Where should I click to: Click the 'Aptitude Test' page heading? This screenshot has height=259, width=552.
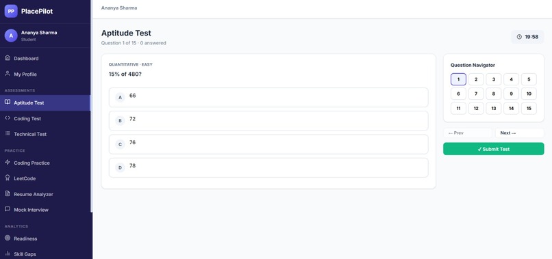pos(126,33)
